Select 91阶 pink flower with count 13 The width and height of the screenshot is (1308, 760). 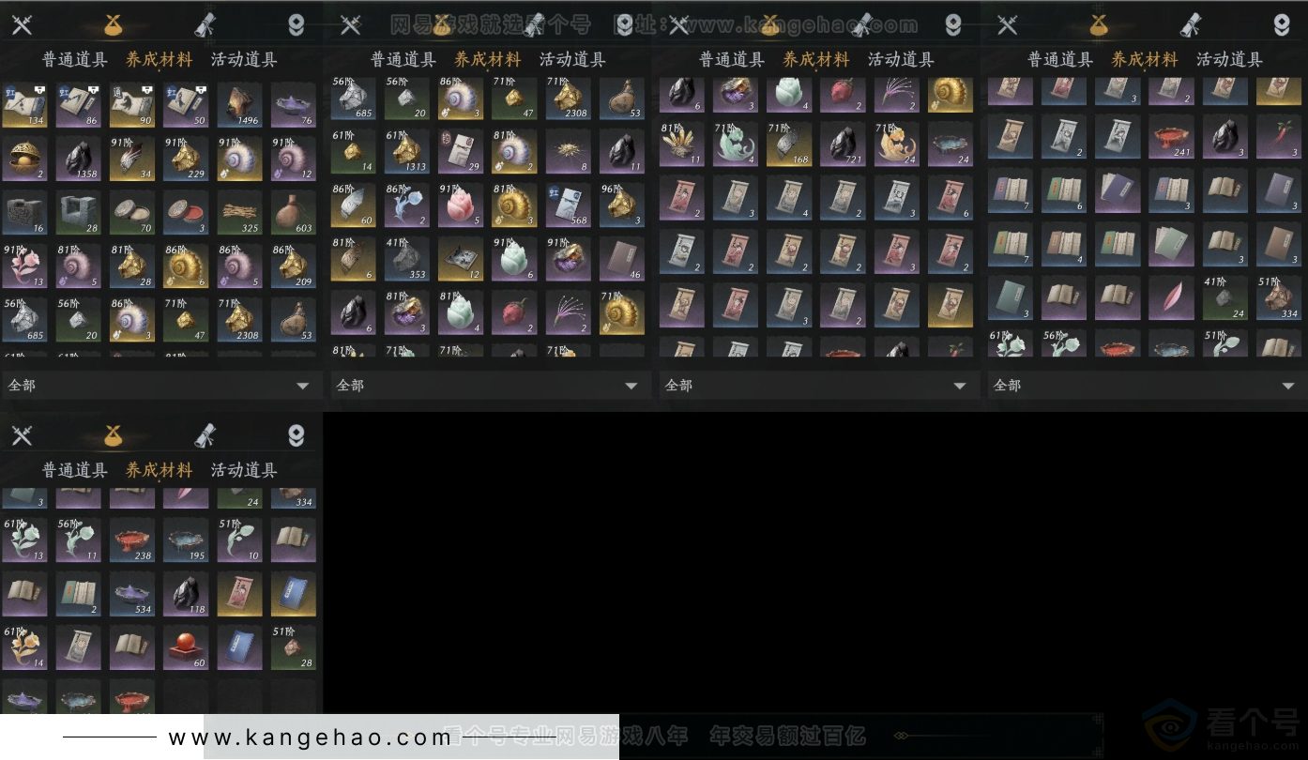point(25,267)
